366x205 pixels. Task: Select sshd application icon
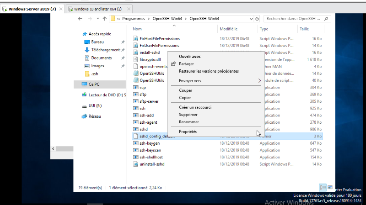tap(135, 129)
